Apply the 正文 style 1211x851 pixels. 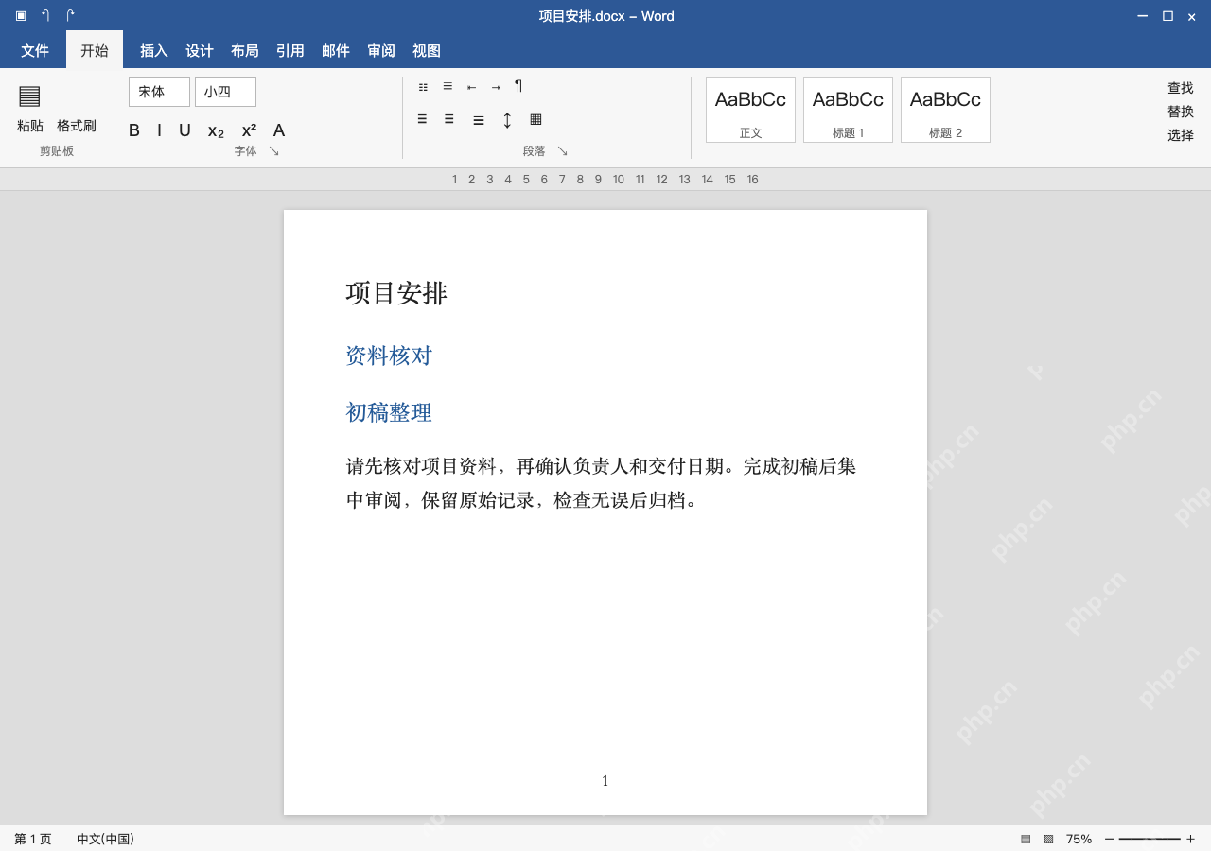[x=750, y=110]
